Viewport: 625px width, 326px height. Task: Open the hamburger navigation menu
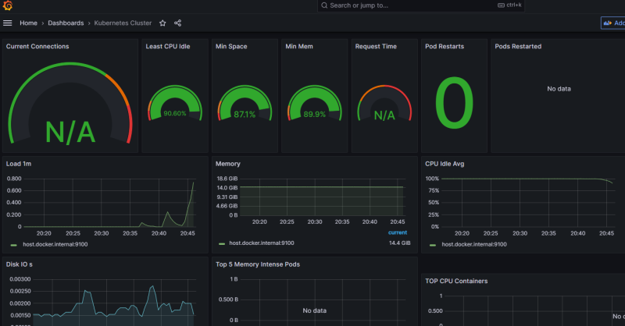8,23
